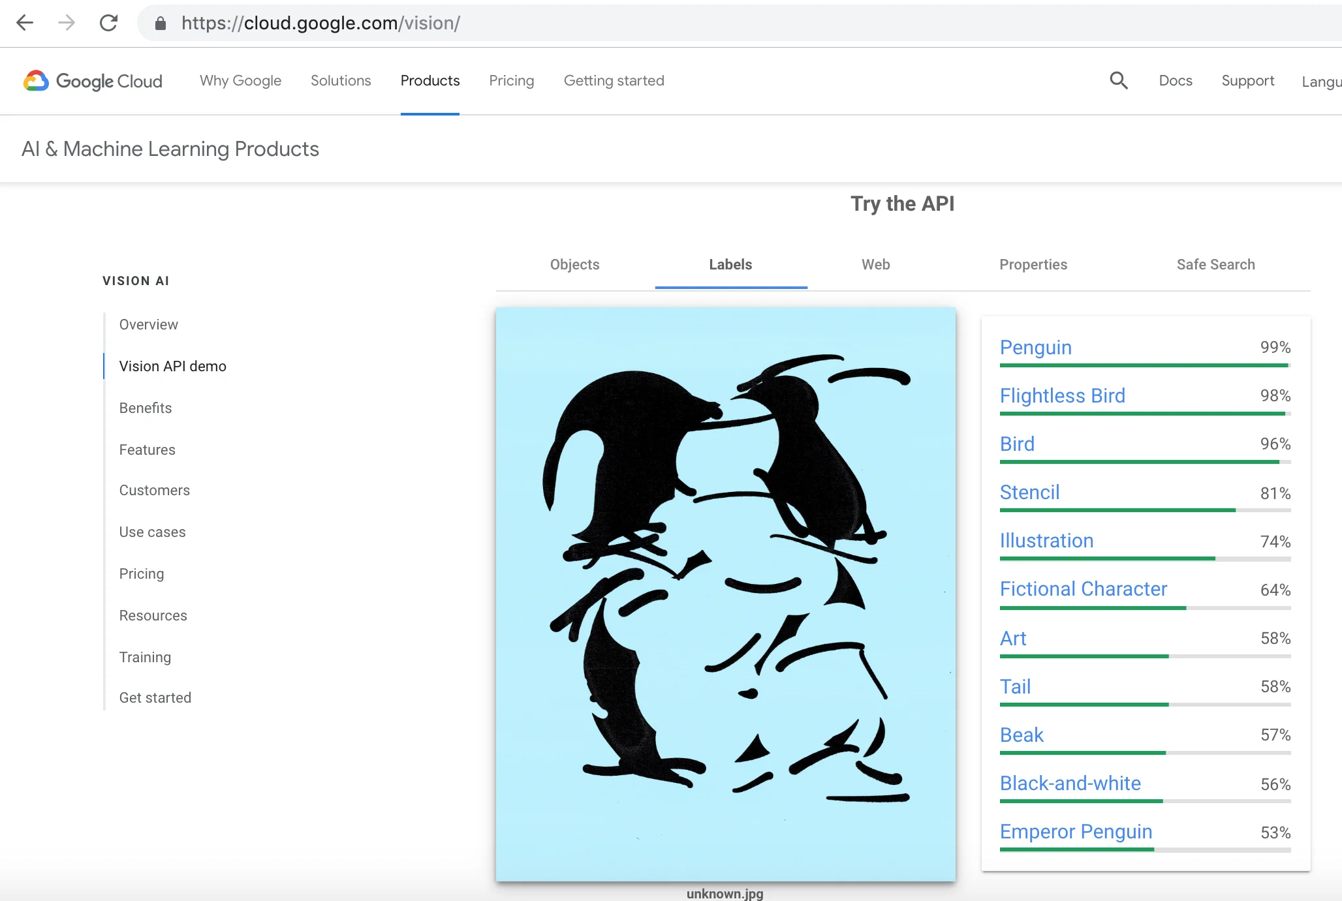Image resolution: width=1342 pixels, height=901 pixels.
Task: Click the forward navigation arrow
Action: (x=67, y=23)
